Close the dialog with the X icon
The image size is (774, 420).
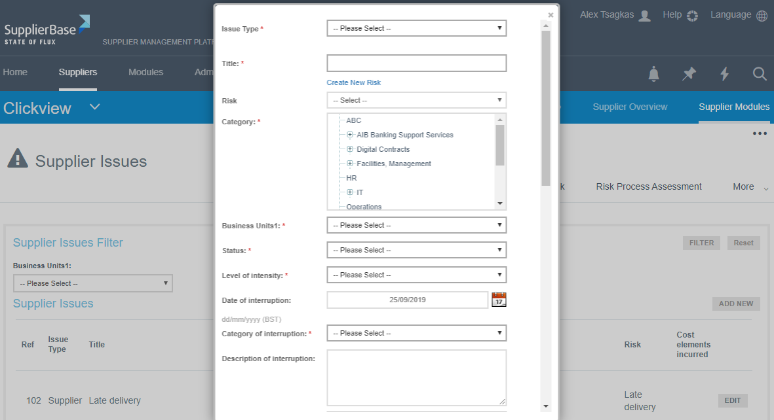(x=551, y=14)
